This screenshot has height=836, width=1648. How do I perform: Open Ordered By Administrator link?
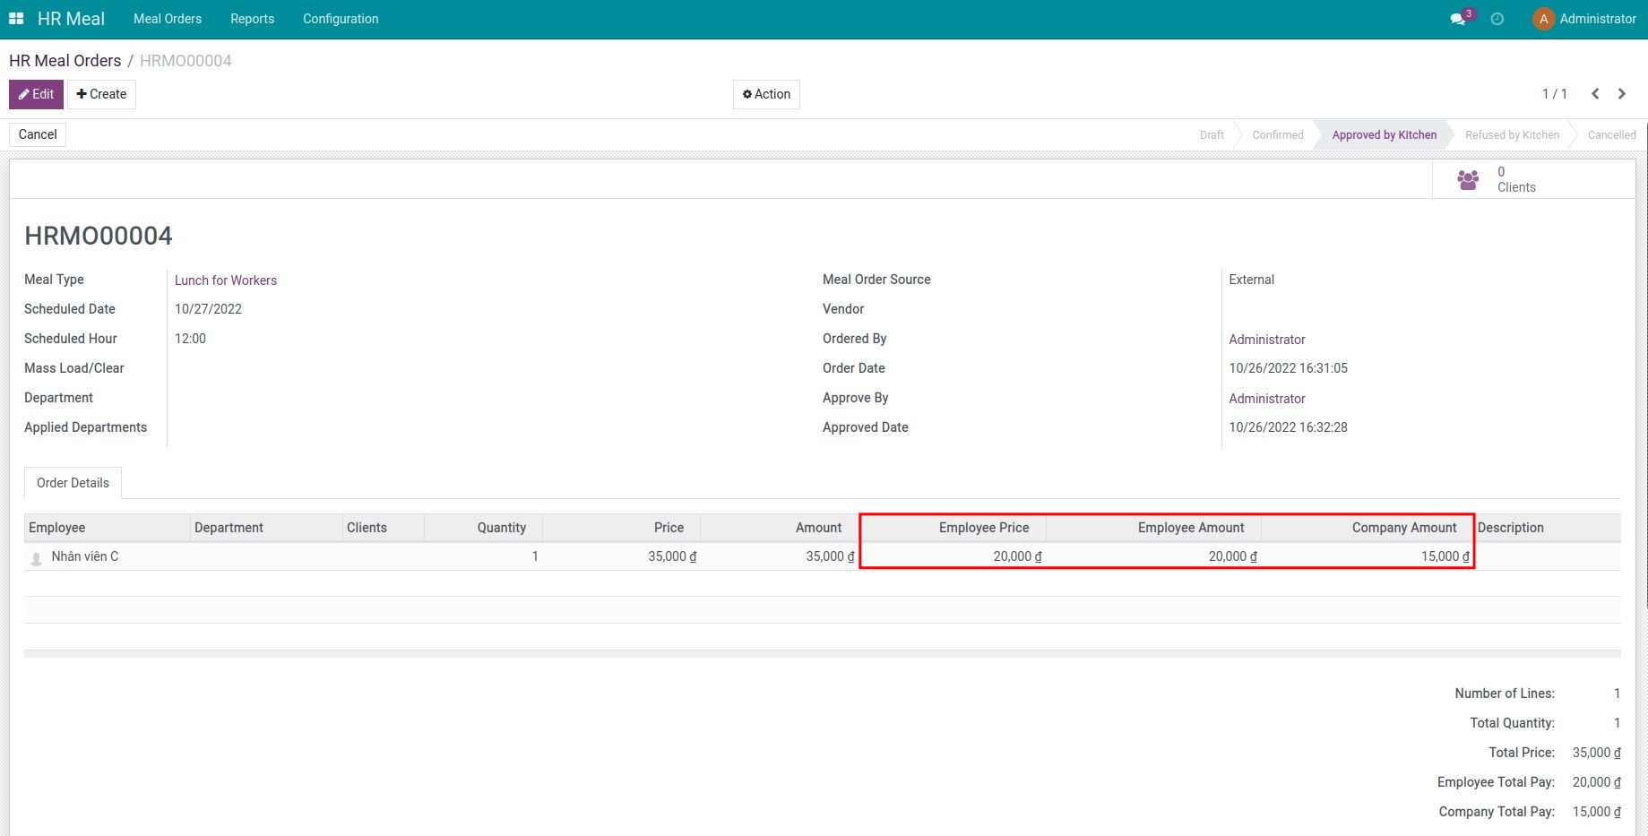1266,340
